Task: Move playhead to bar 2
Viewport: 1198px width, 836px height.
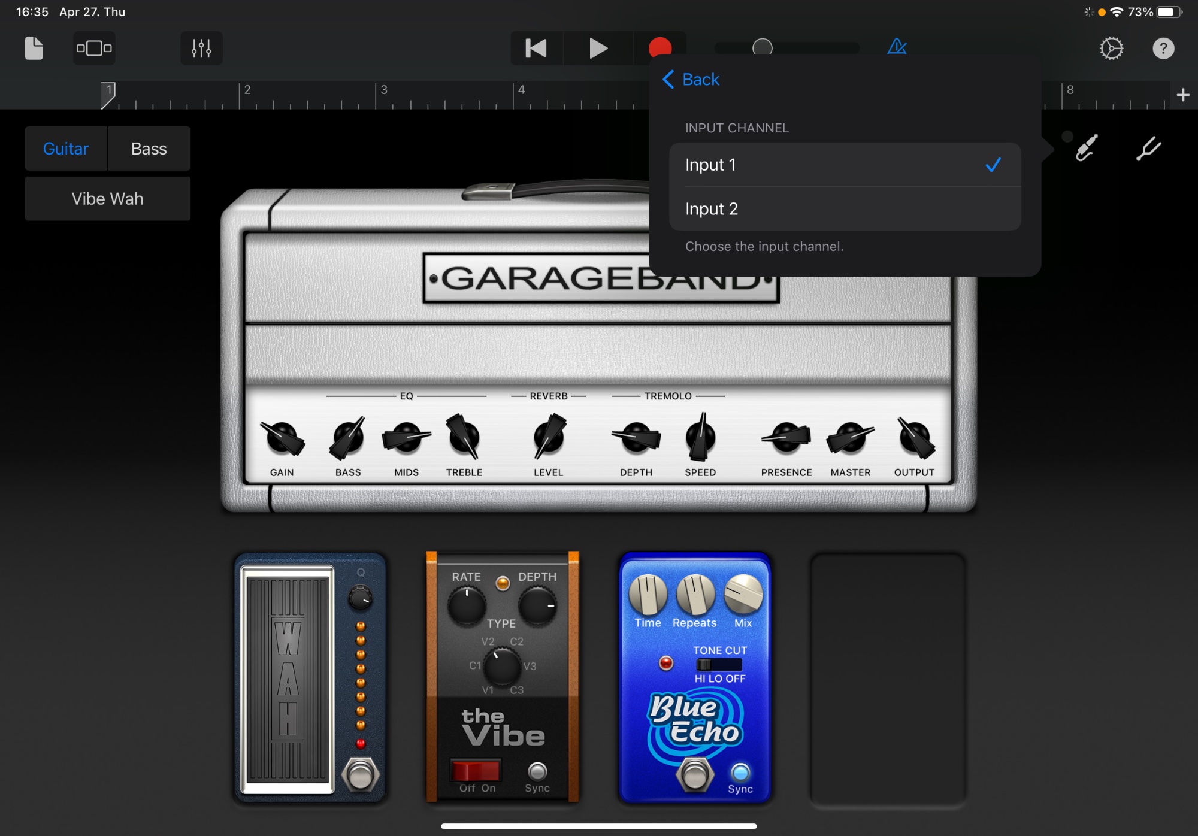Action: coord(247,90)
